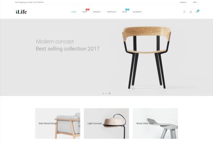Open the Shop menu
The image size is (213, 142).
pos(84,12)
